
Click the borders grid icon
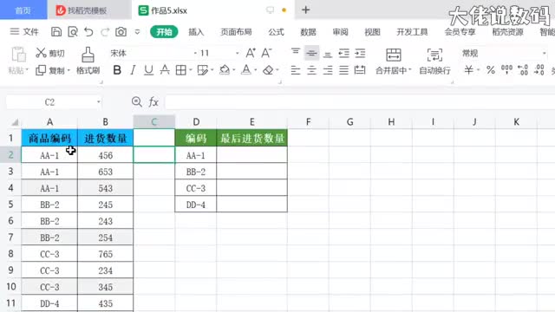tap(181, 70)
